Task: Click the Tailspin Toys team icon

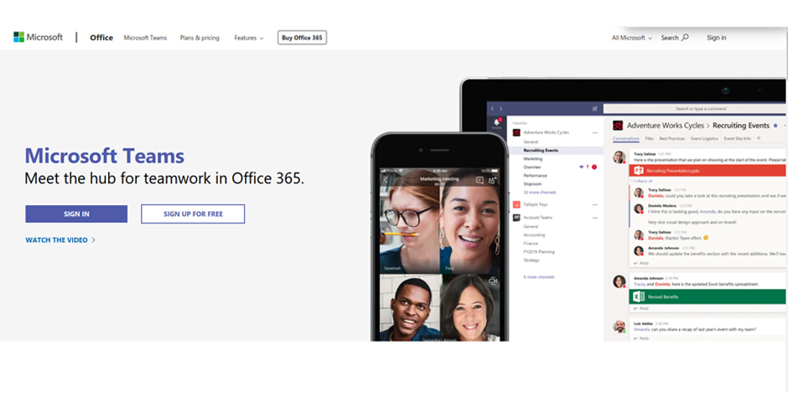Action: 516,204
